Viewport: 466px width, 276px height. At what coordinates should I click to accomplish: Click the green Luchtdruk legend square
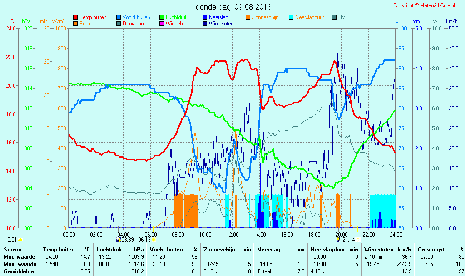(162, 17)
